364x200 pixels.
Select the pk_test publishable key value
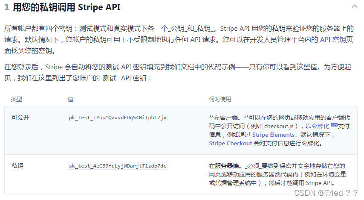(118, 118)
